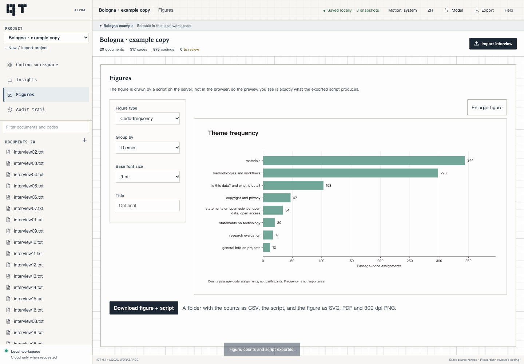The height and width of the screenshot is (364, 524).
Task: Click the Insights bar chart icon
Action: [10, 80]
